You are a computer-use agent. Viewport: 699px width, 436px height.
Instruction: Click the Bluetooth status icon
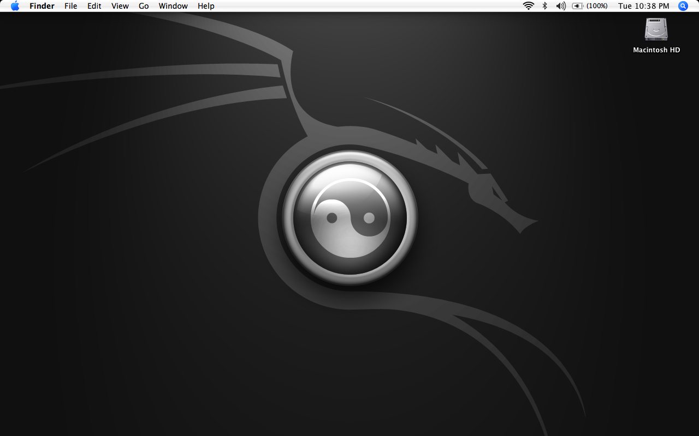pos(544,6)
